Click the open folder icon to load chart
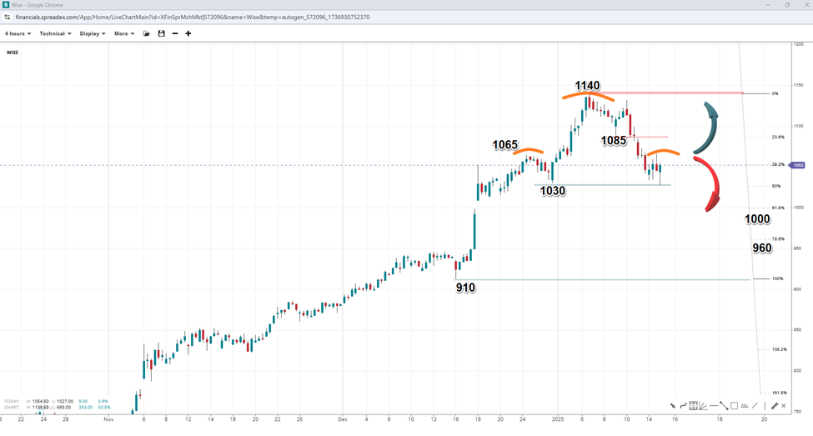The height and width of the screenshot is (436, 813). coord(147,33)
